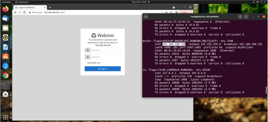This screenshot has height=122, width=268.
Task: Go back in Chrome browser
Action: [x=15, y=12]
